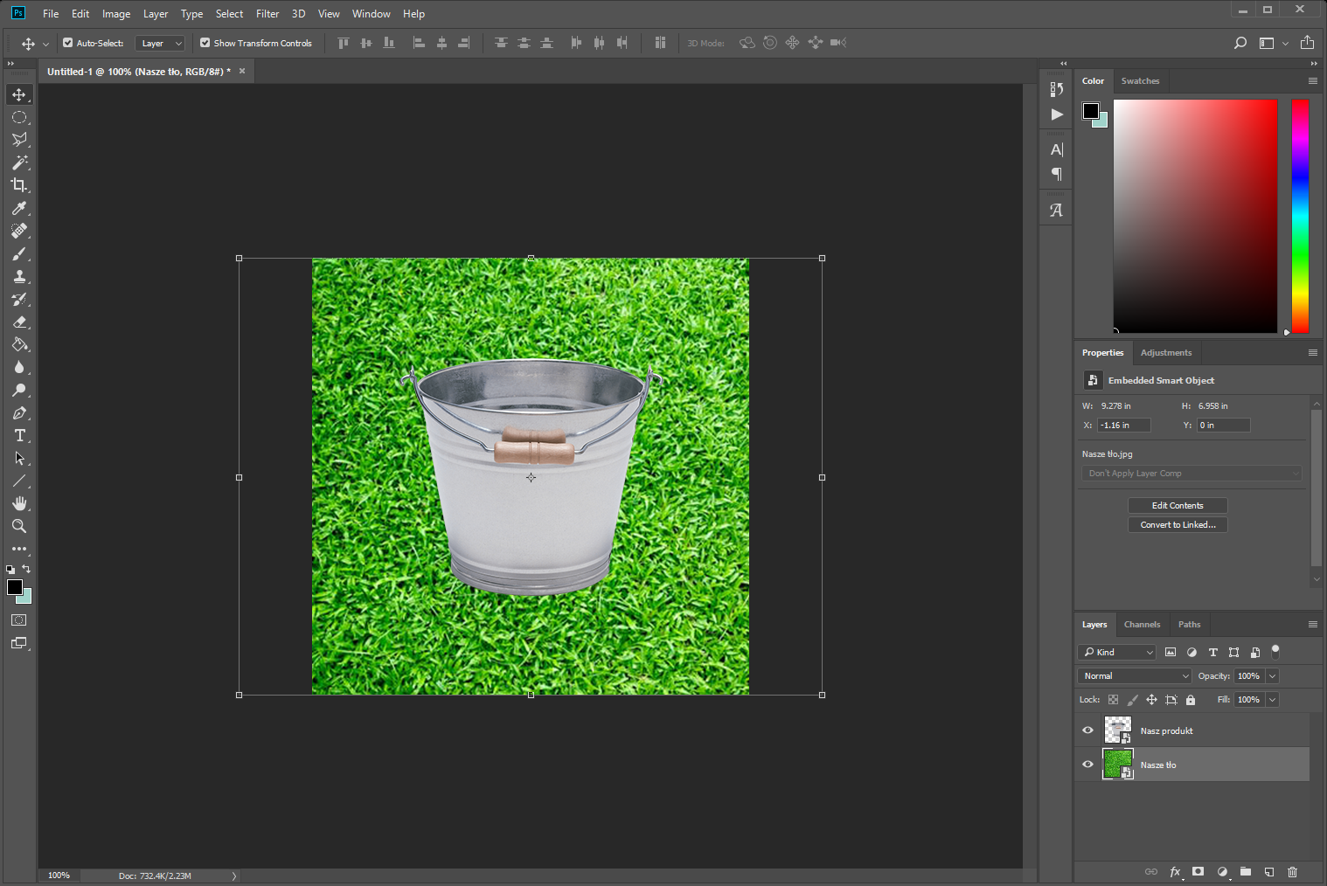The width and height of the screenshot is (1327, 886).
Task: Open the Filter menu
Action: (267, 14)
